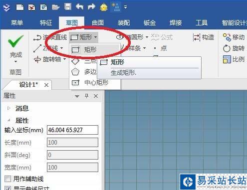Pin the 属性 panel

(86, 96)
